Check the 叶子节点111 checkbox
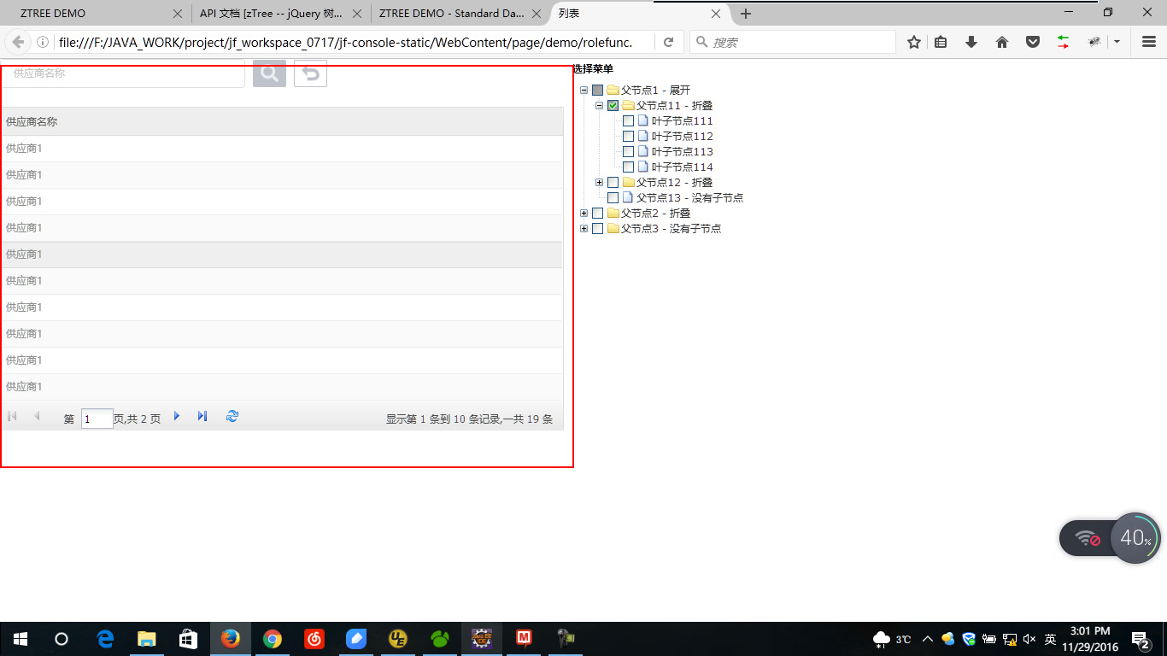Image resolution: width=1167 pixels, height=656 pixels. click(628, 121)
